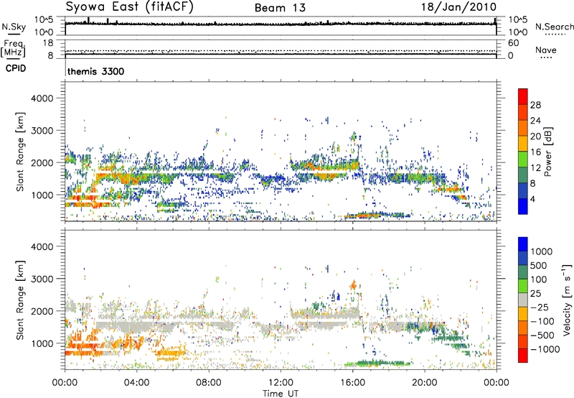574x398 pixels.
Task: Click the 'Freq. [MHz]' axis label
Action: (x=13, y=49)
